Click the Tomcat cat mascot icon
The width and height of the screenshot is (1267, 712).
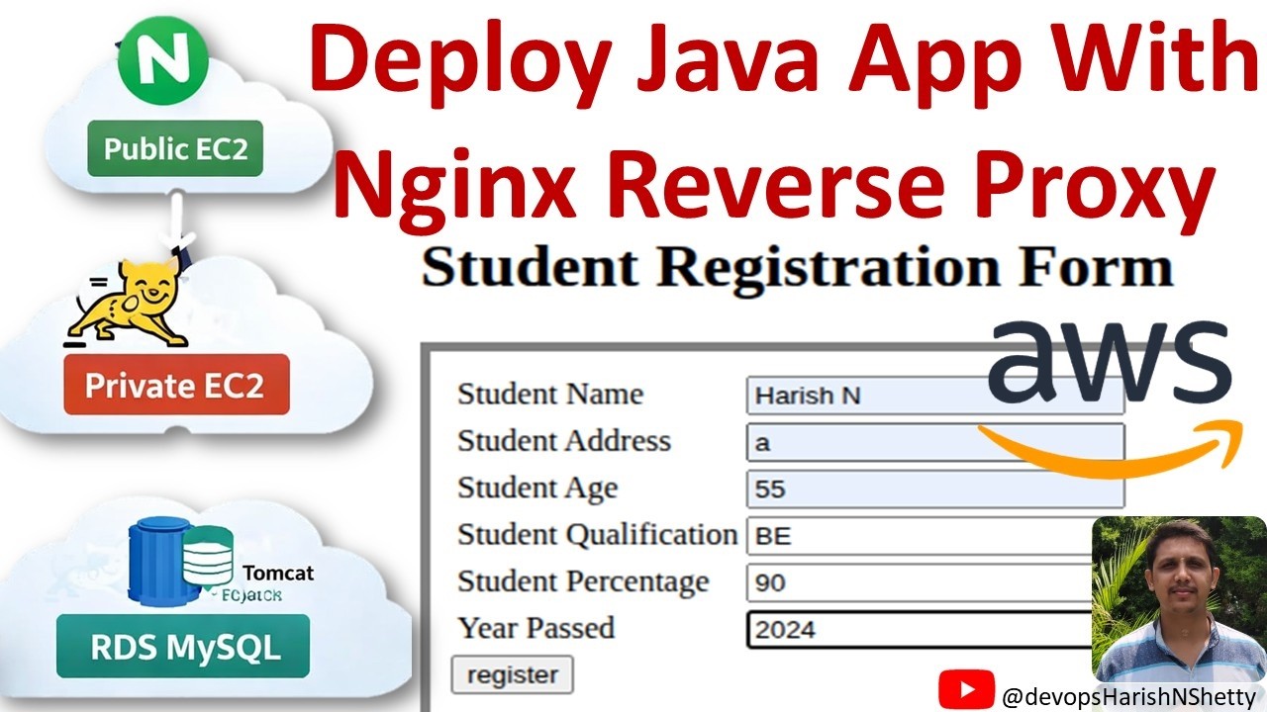point(127,304)
